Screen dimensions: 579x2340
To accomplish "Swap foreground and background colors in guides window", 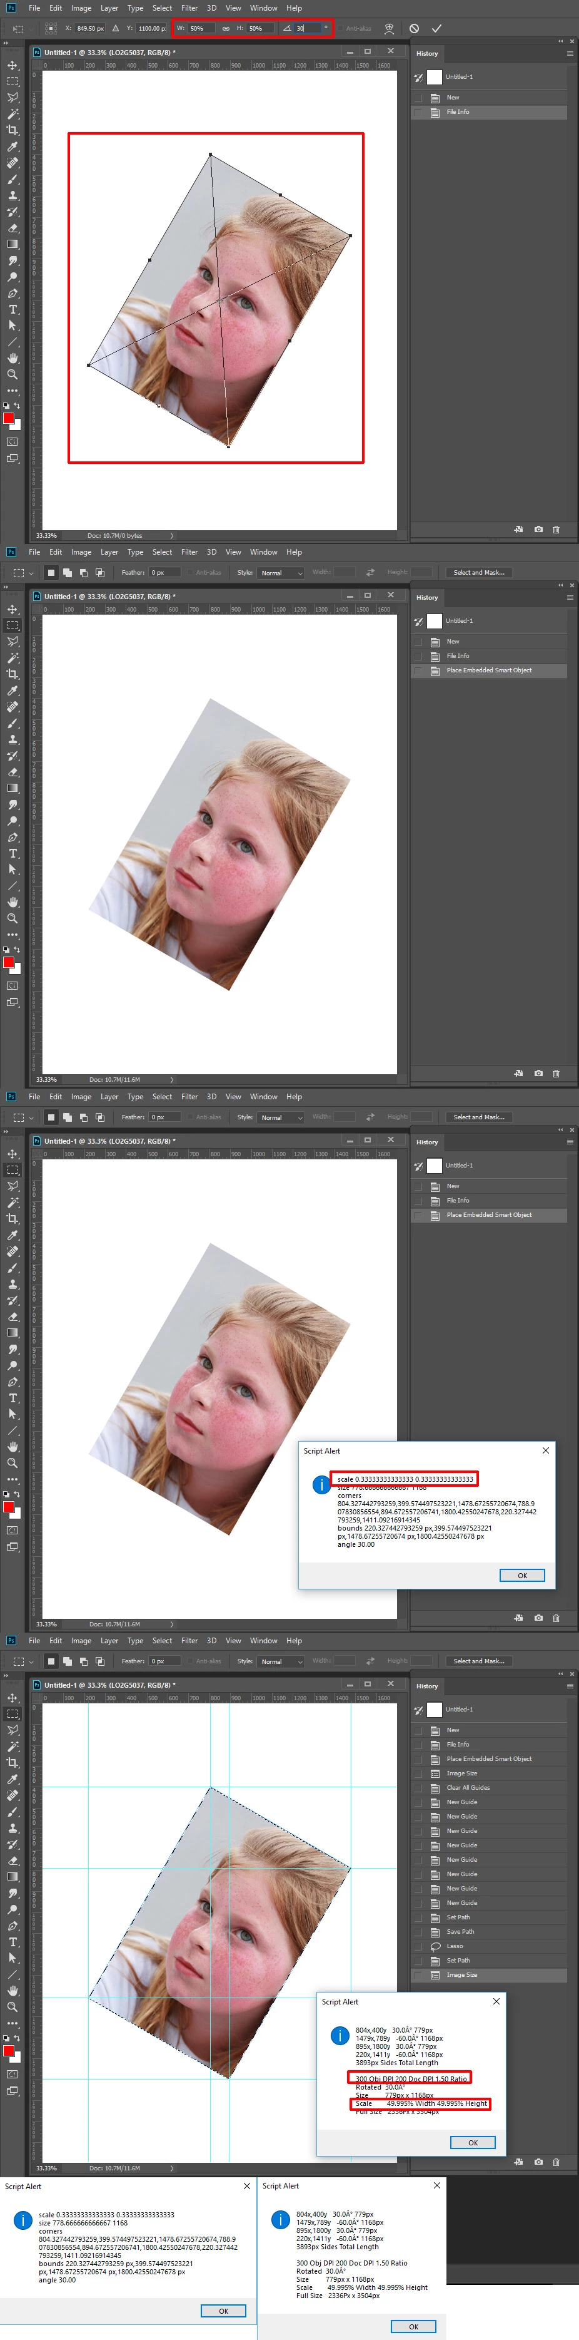I will click(16, 2038).
